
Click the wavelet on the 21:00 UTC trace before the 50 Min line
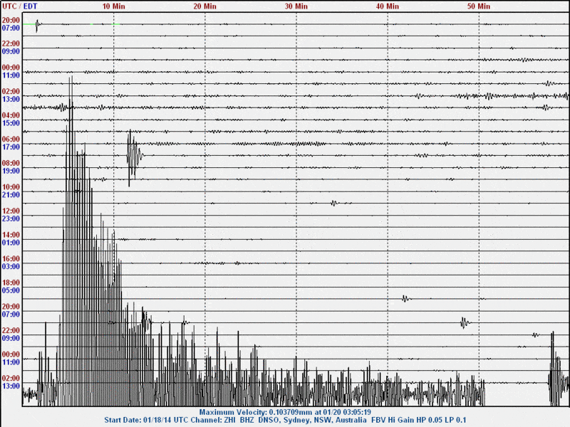click(x=465, y=322)
